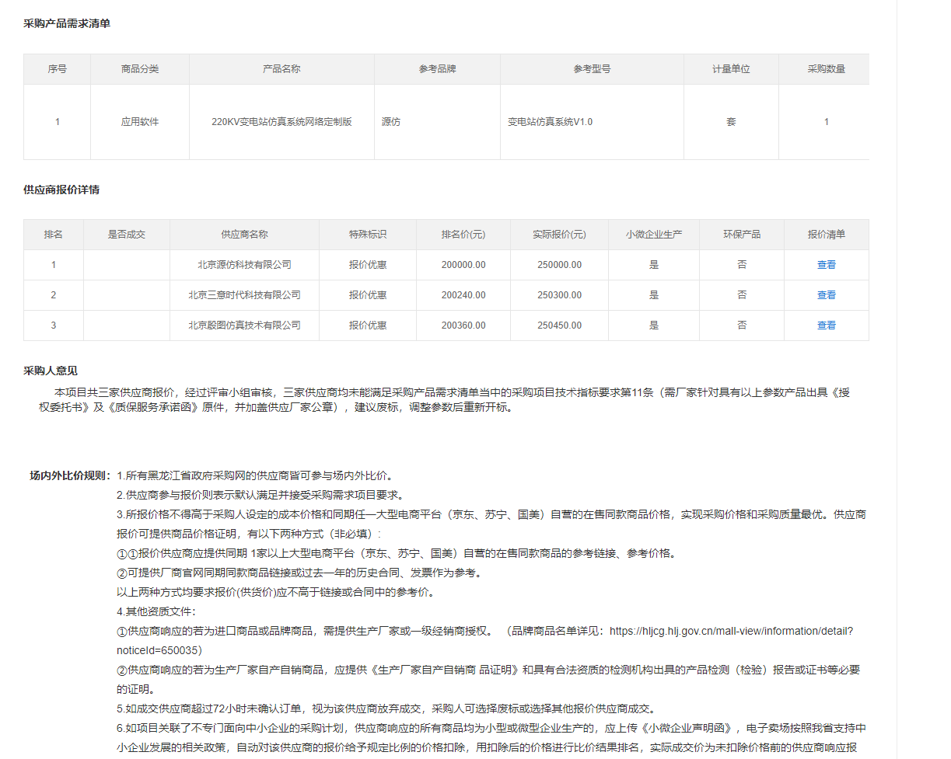951x759 pixels.
Task: Click the 报价清单 column header
Action: pos(826,235)
